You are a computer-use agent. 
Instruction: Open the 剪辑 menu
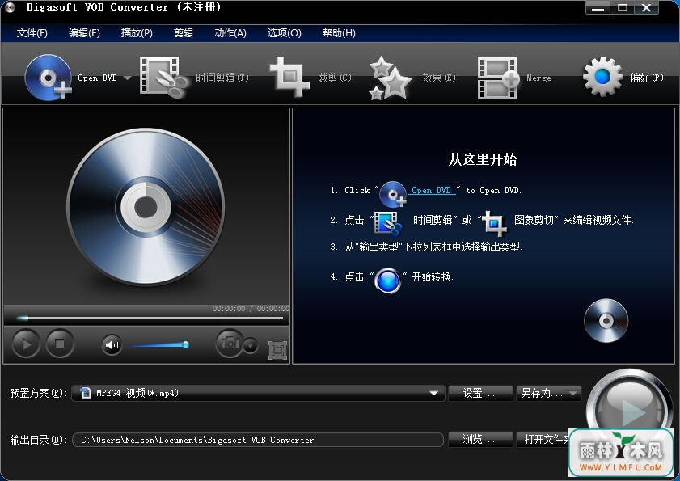[x=184, y=33]
